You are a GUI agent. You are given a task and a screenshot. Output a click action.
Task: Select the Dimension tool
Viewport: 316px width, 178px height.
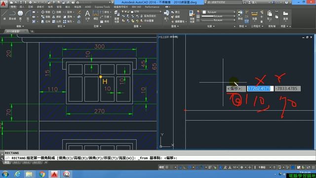point(95,15)
